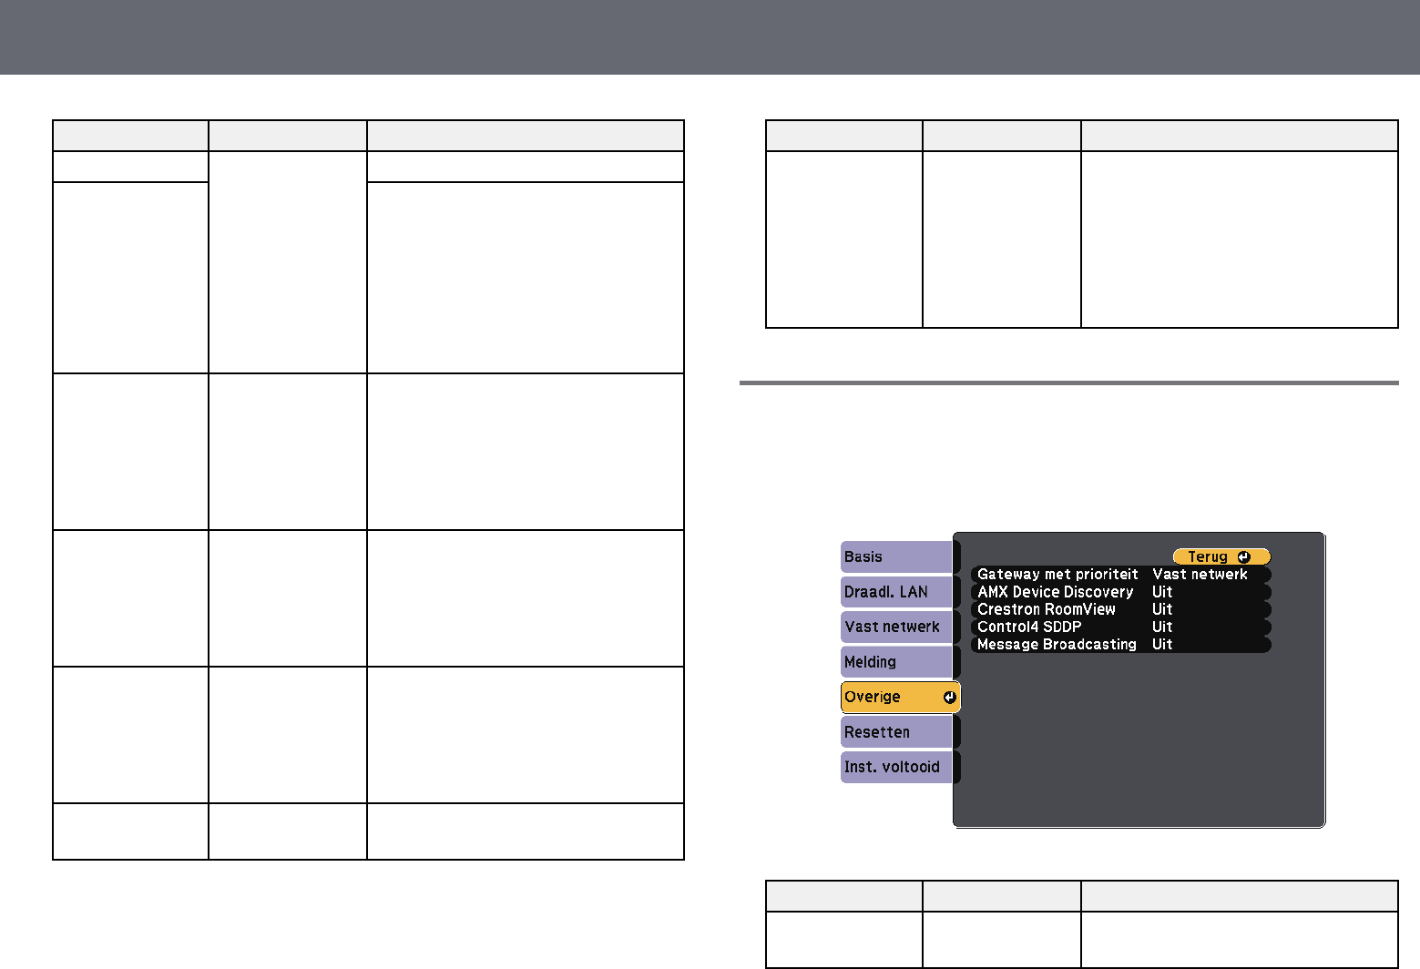
Task: Click enter icon on Overige tab
Action: (x=950, y=698)
